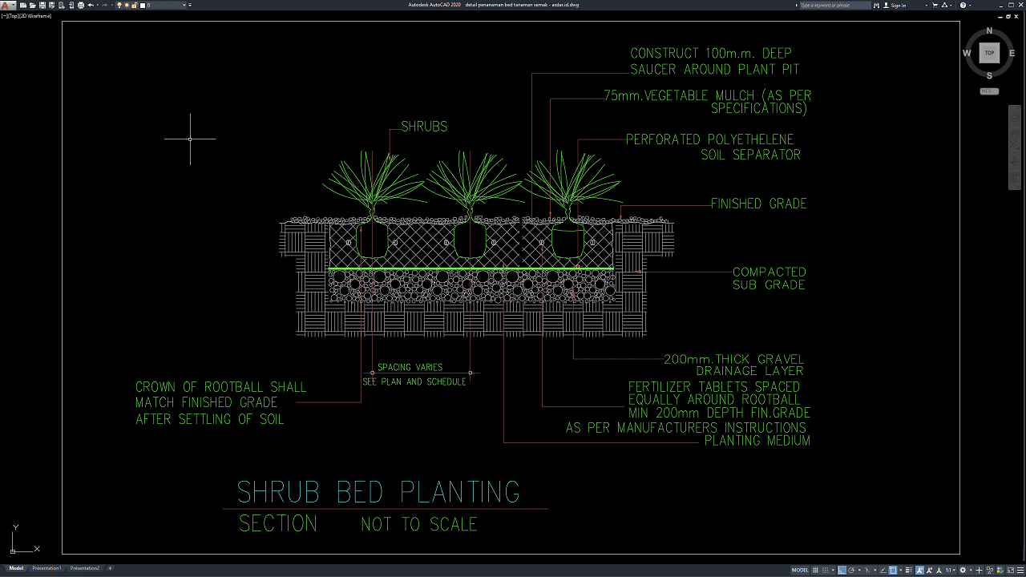This screenshot has width=1026, height=577.
Task: Open the AutoCAD application menu button
Action: pyautogui.click(x=6, y=5)
